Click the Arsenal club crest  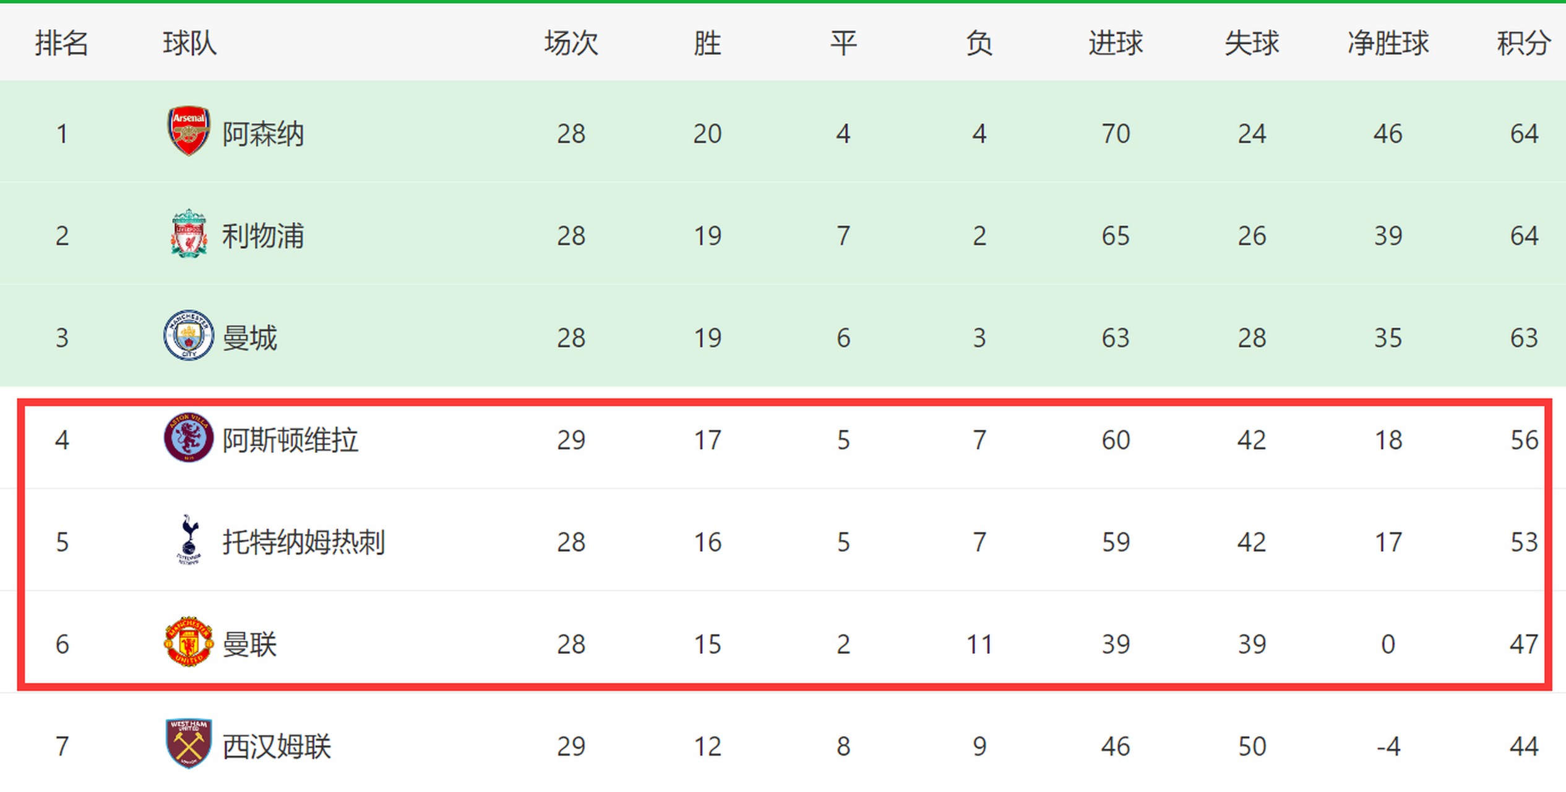point(189,131)
